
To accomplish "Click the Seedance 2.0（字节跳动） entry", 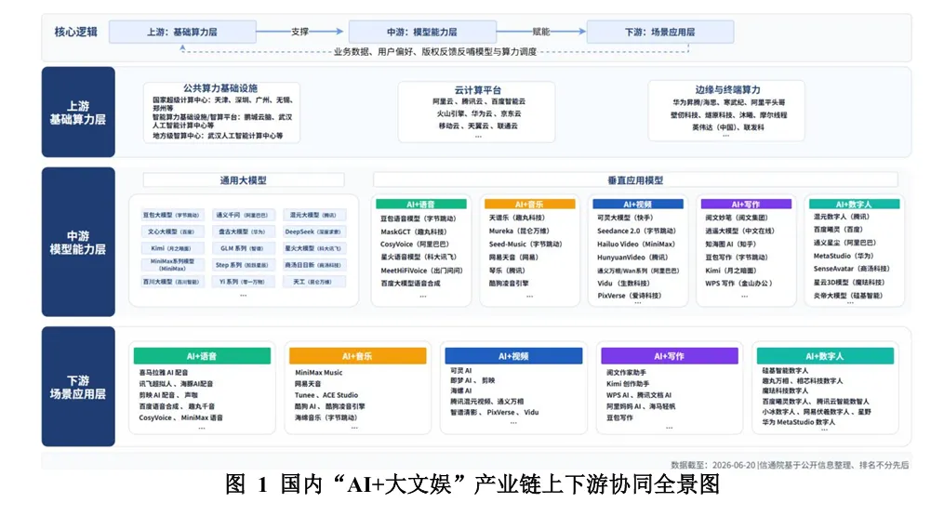I will tap(636, 232).
